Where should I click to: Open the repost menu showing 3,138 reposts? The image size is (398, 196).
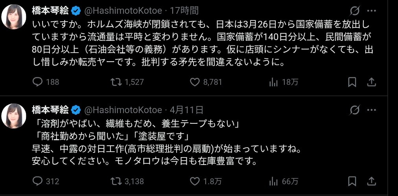116,181
